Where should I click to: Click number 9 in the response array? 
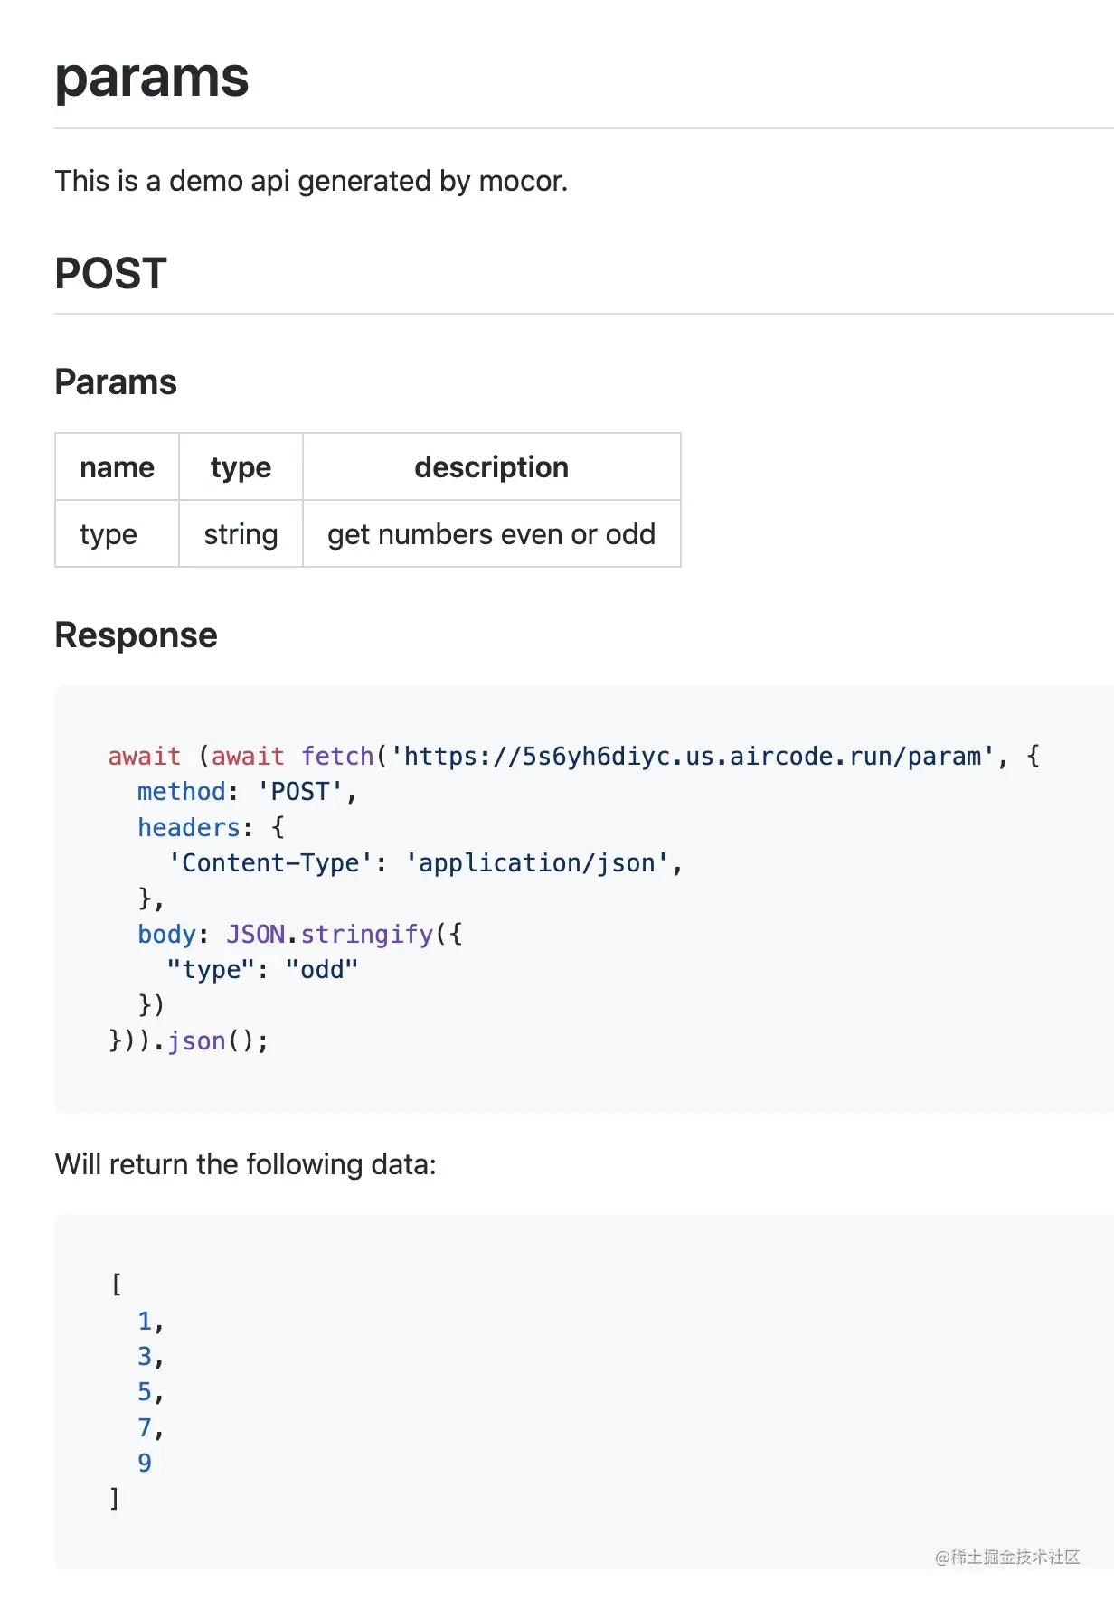pos(145,1463)
